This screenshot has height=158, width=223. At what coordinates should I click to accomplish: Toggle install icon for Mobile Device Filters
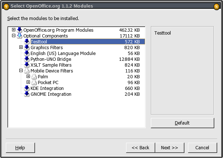click(x=27, y=71)
